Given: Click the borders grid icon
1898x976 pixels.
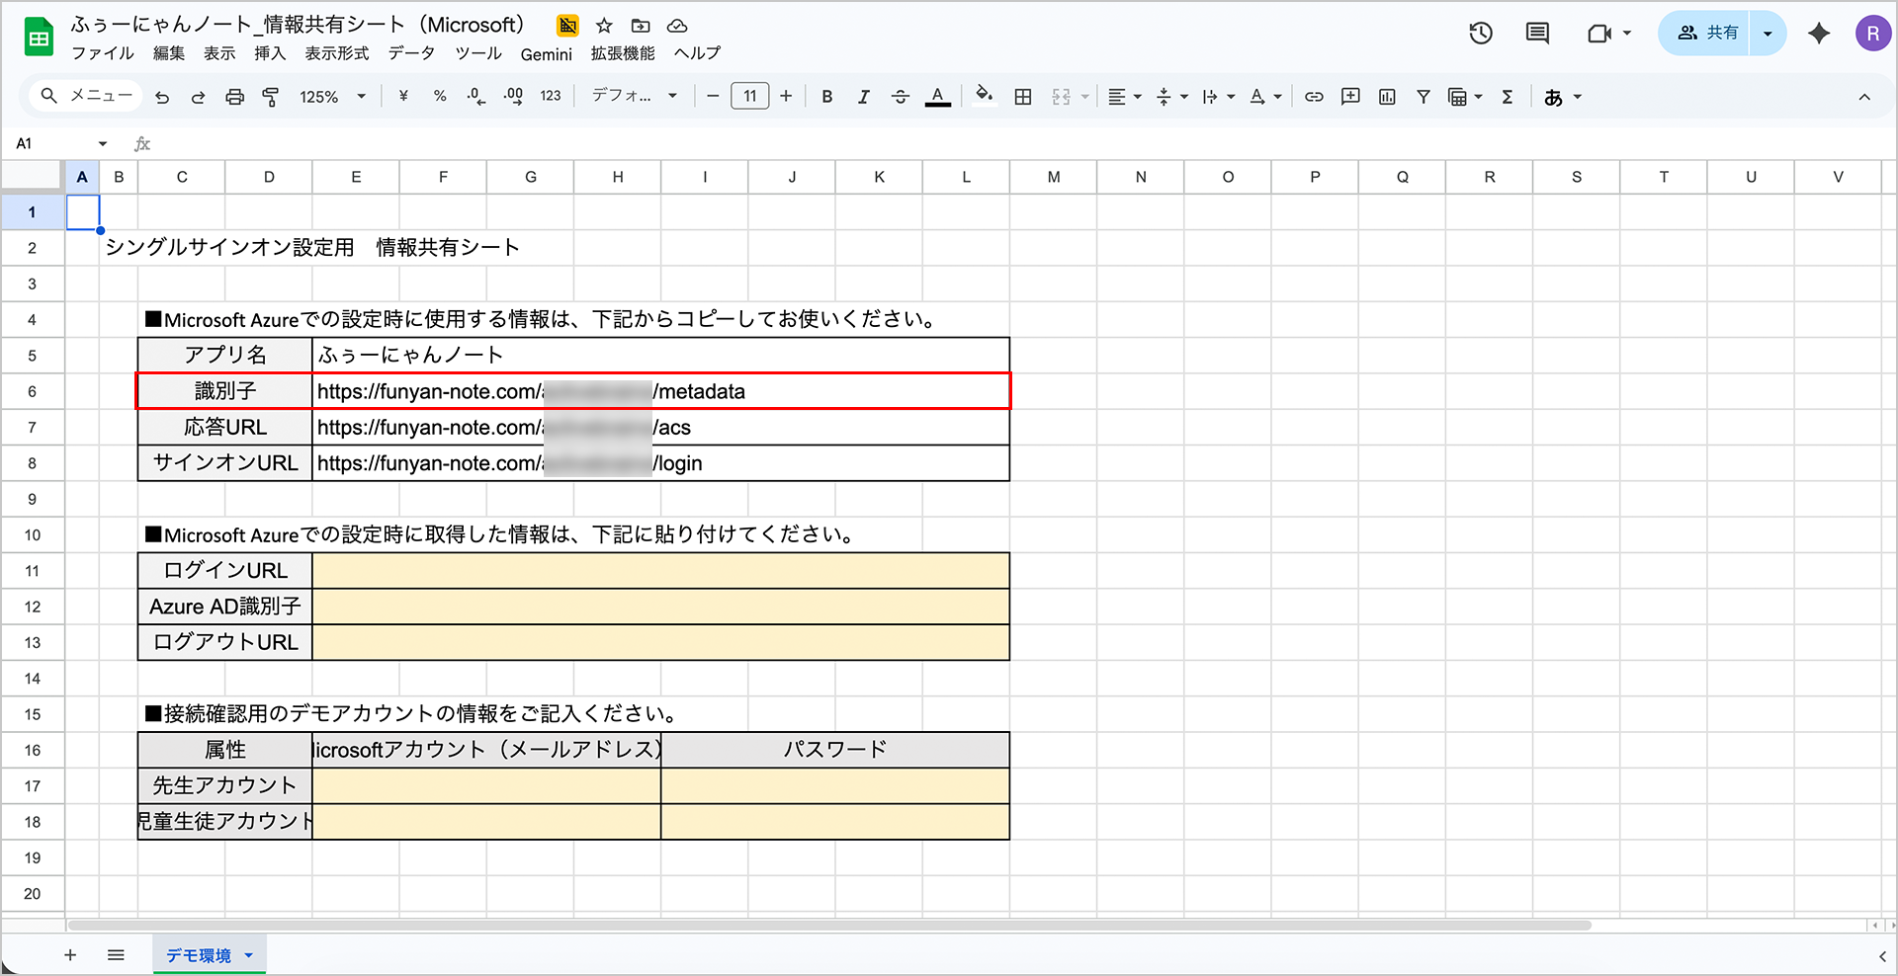Looking at the screenshot, I should coord(1023,97).
